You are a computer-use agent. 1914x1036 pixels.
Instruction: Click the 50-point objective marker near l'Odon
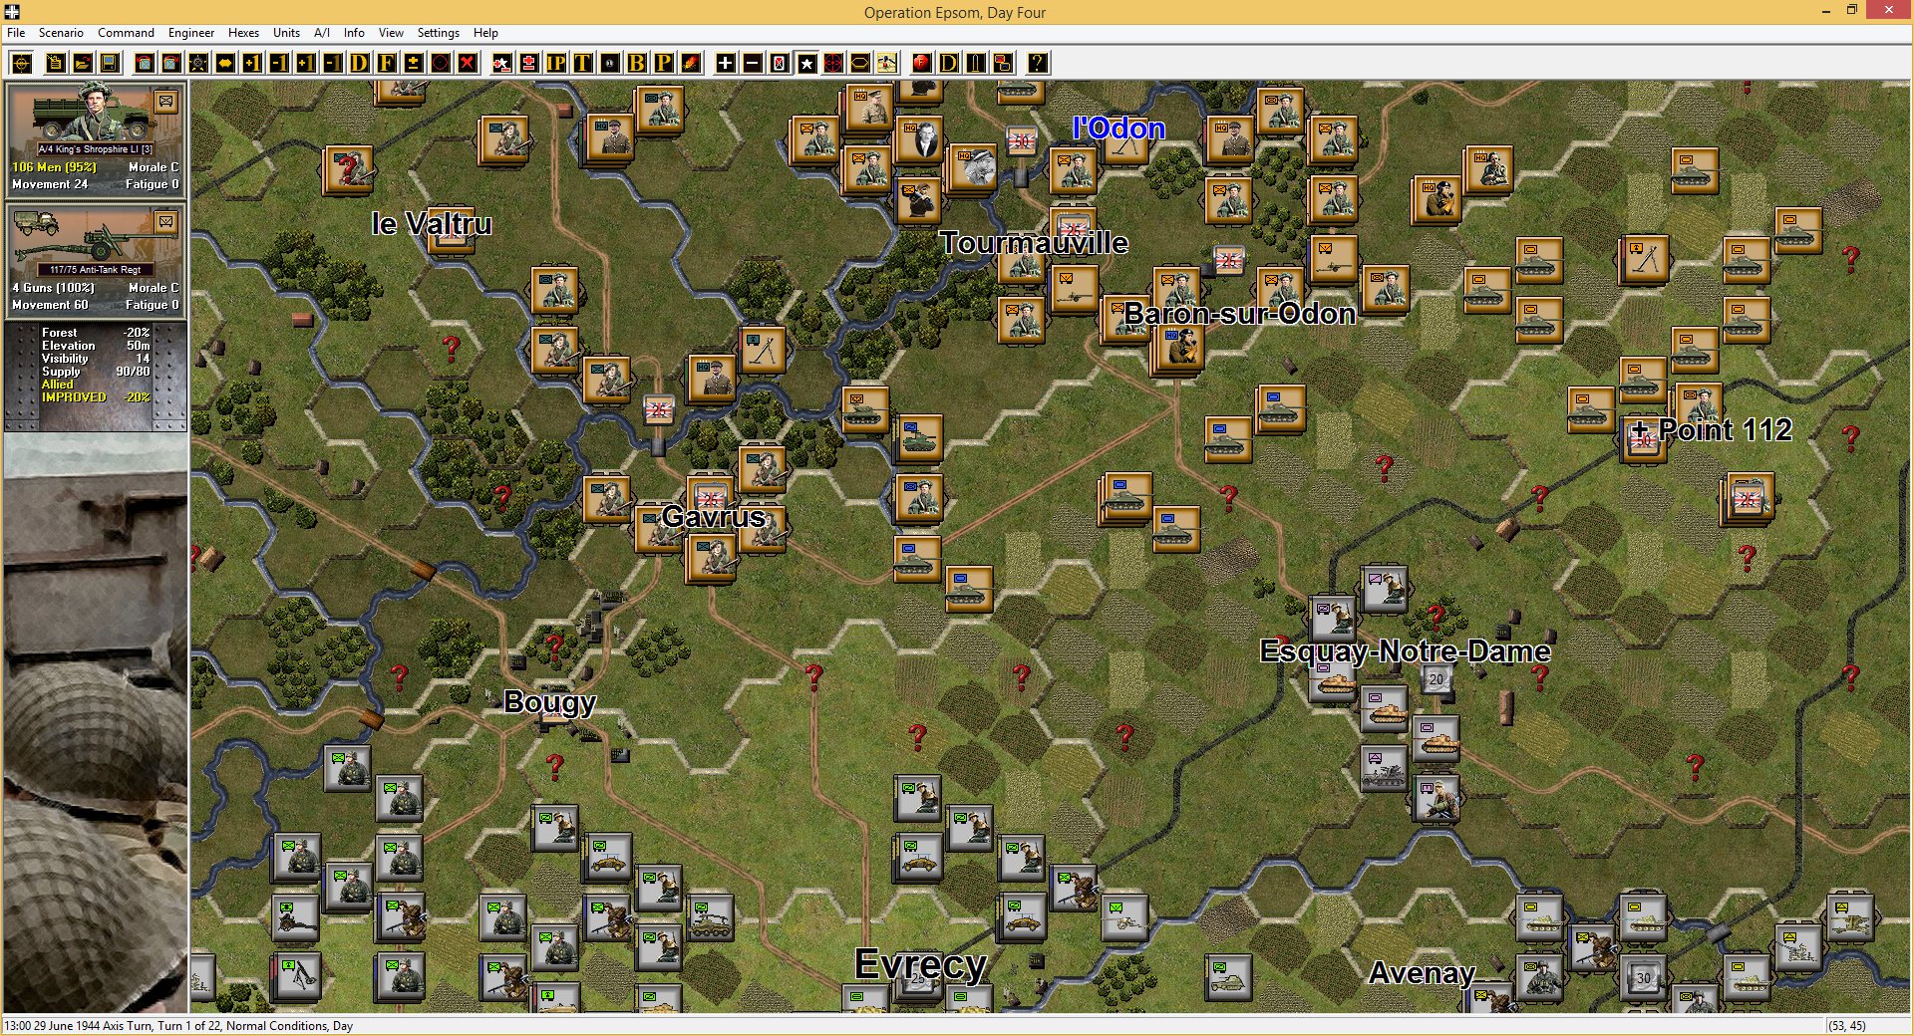(1020, 141)
